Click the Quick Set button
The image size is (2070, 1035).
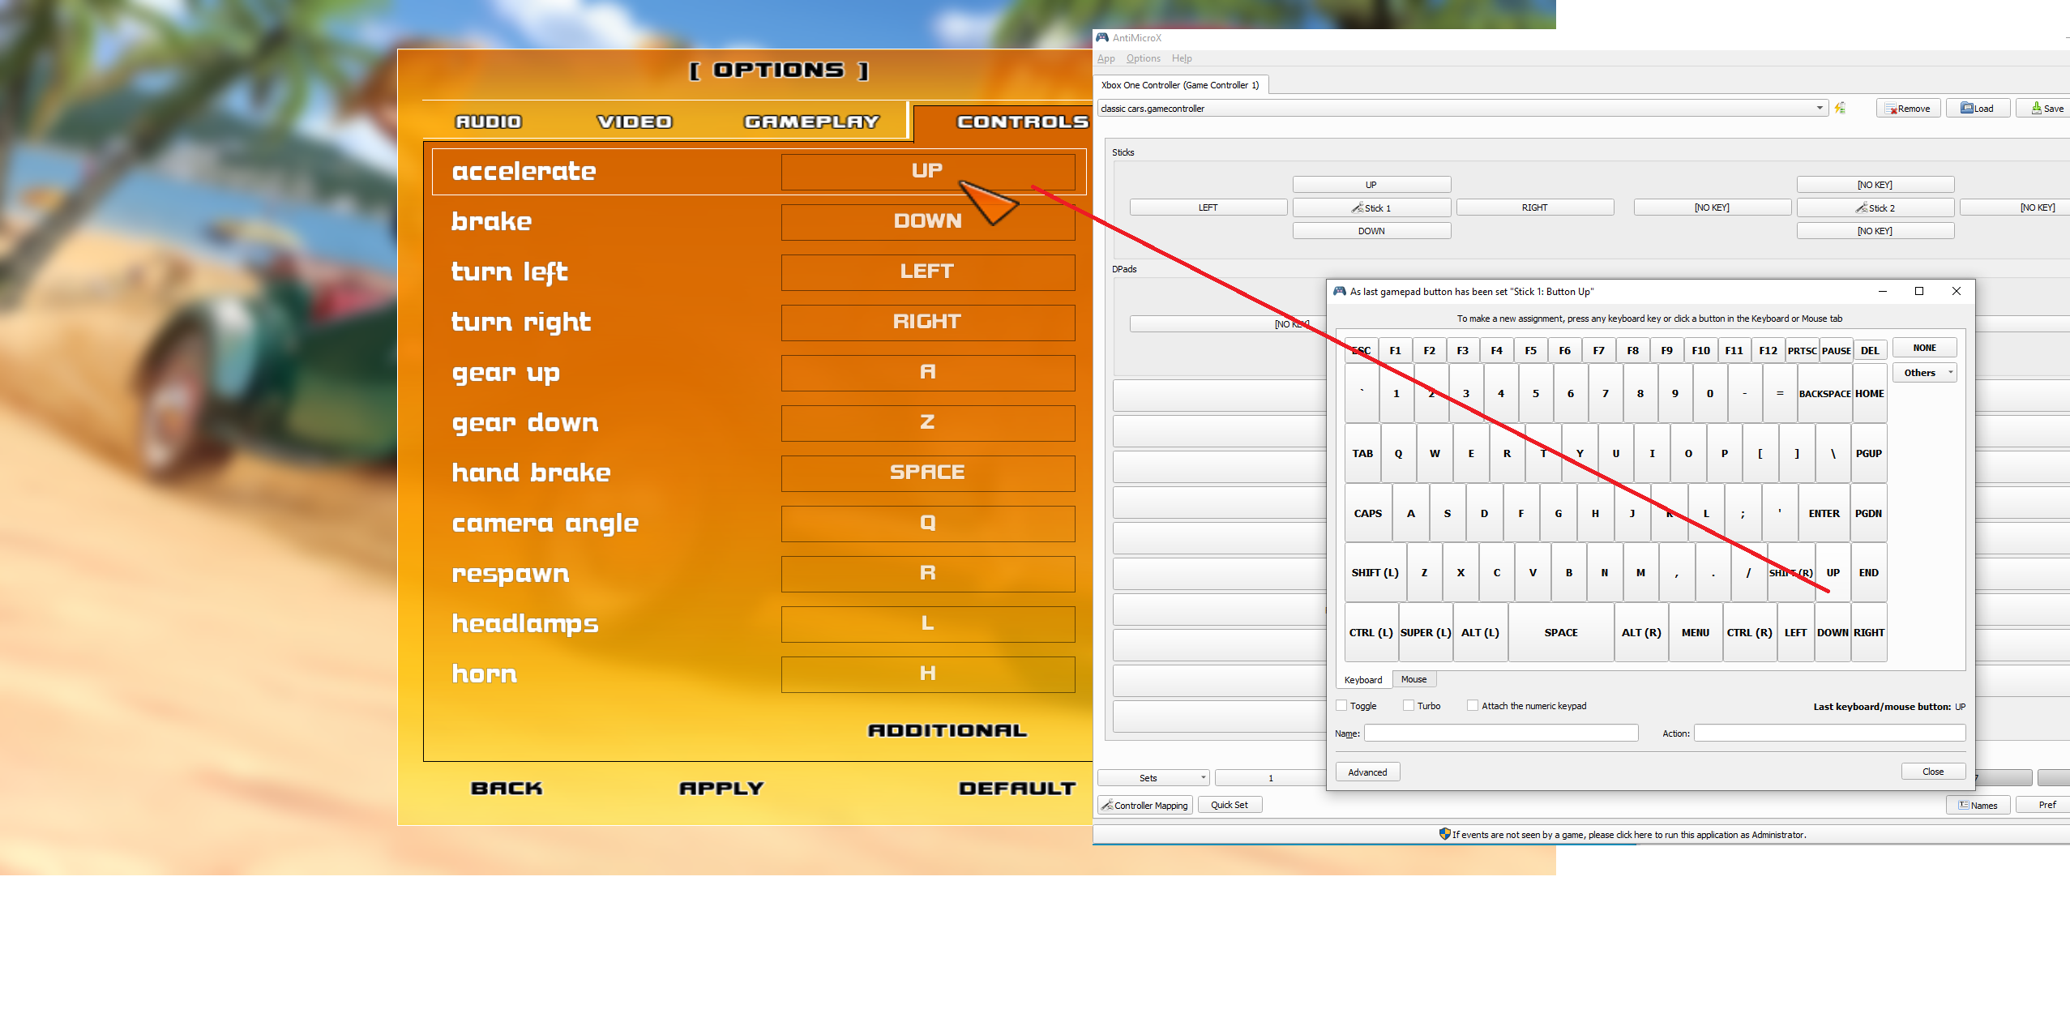(1230, 805)
